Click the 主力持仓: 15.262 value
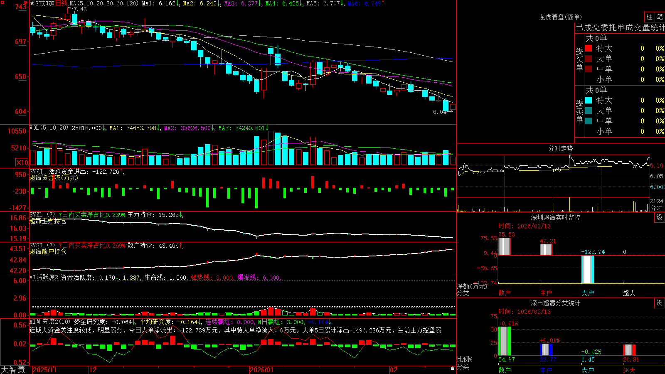 tap(153, 215)
